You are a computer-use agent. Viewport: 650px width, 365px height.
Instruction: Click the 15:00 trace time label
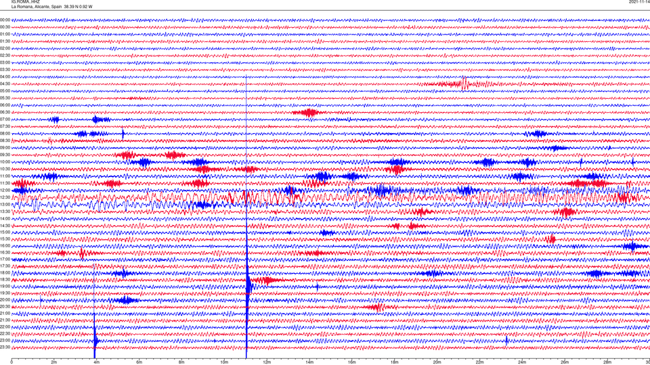click(x=5, y=232)
